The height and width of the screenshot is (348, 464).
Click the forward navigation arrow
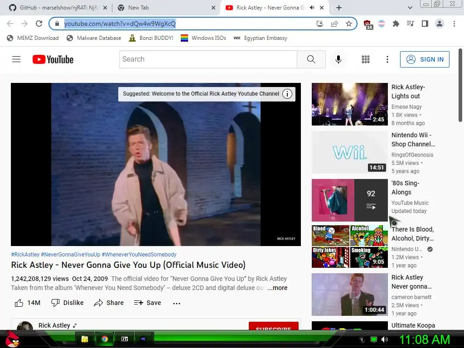pos(24,24)
